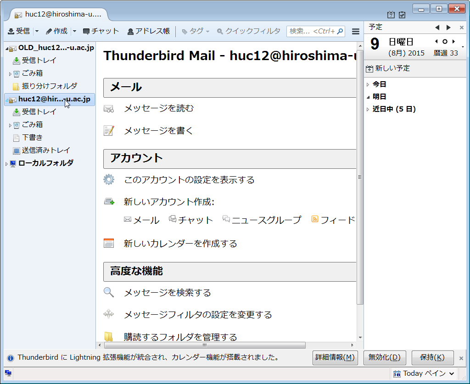Click the new calendar icon

point(108,243)
